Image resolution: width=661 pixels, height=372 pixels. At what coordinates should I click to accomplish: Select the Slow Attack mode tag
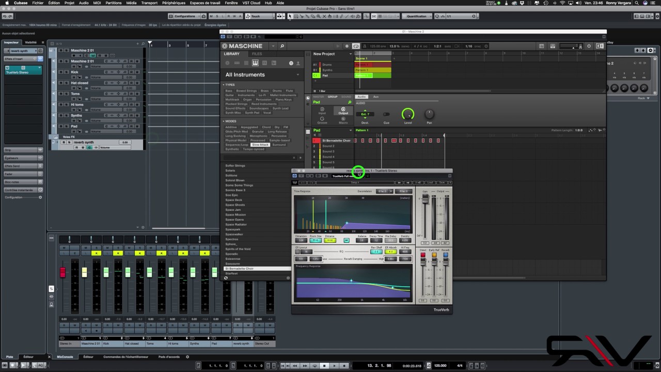pos(260,145)
